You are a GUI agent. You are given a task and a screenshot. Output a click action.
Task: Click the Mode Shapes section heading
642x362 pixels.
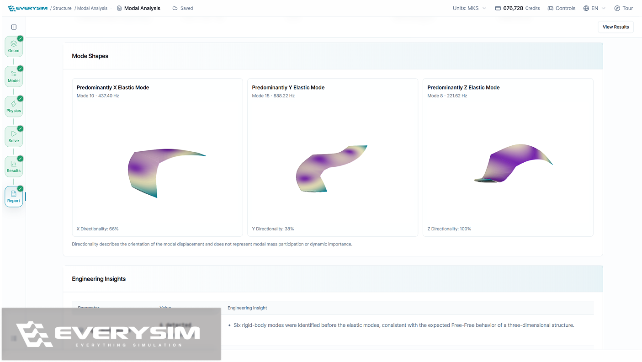point(90,56)
